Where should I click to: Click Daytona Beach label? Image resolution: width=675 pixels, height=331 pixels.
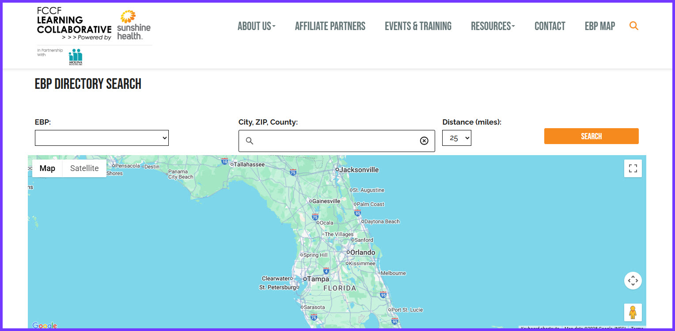382,221
